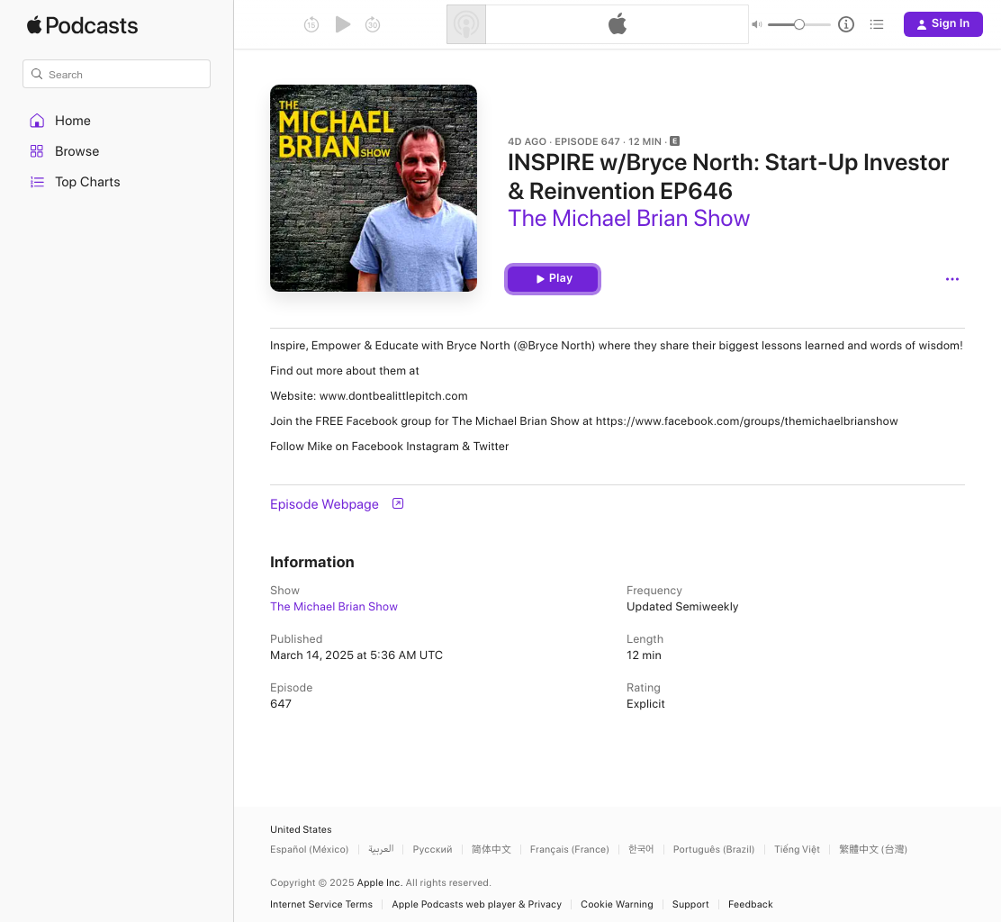Select the Français (France) language
1001x922 pixels.
click(x=570, y=849)
